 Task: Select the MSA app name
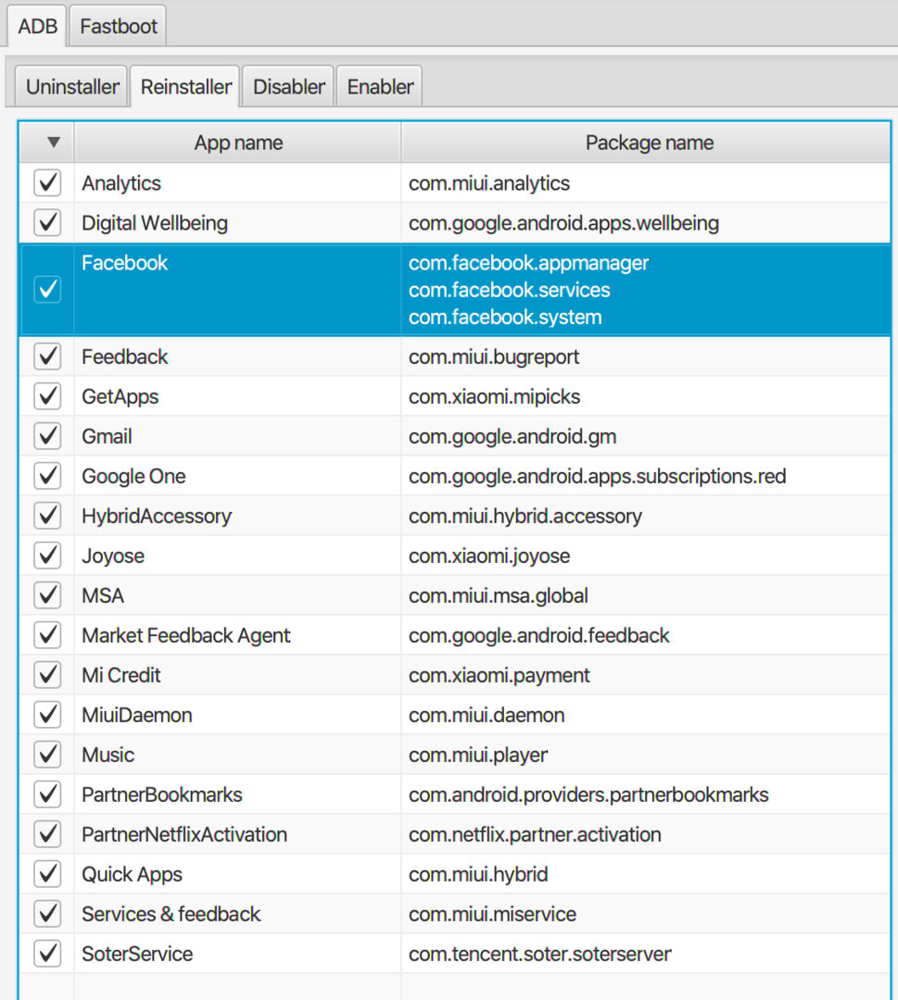pos(103,595)
